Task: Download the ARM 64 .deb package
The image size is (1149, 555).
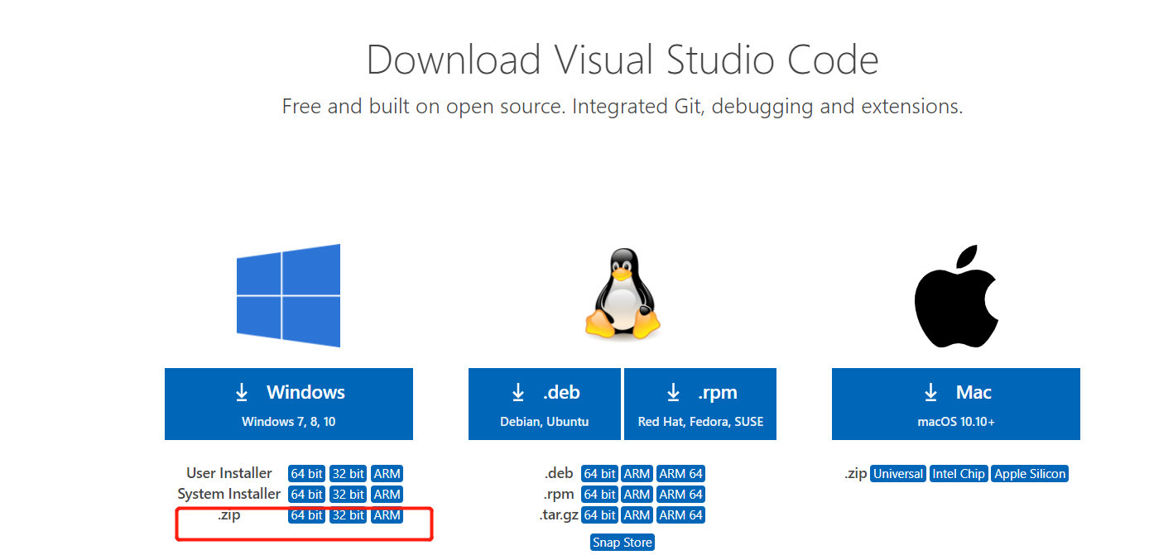Action: coord(680,473)
